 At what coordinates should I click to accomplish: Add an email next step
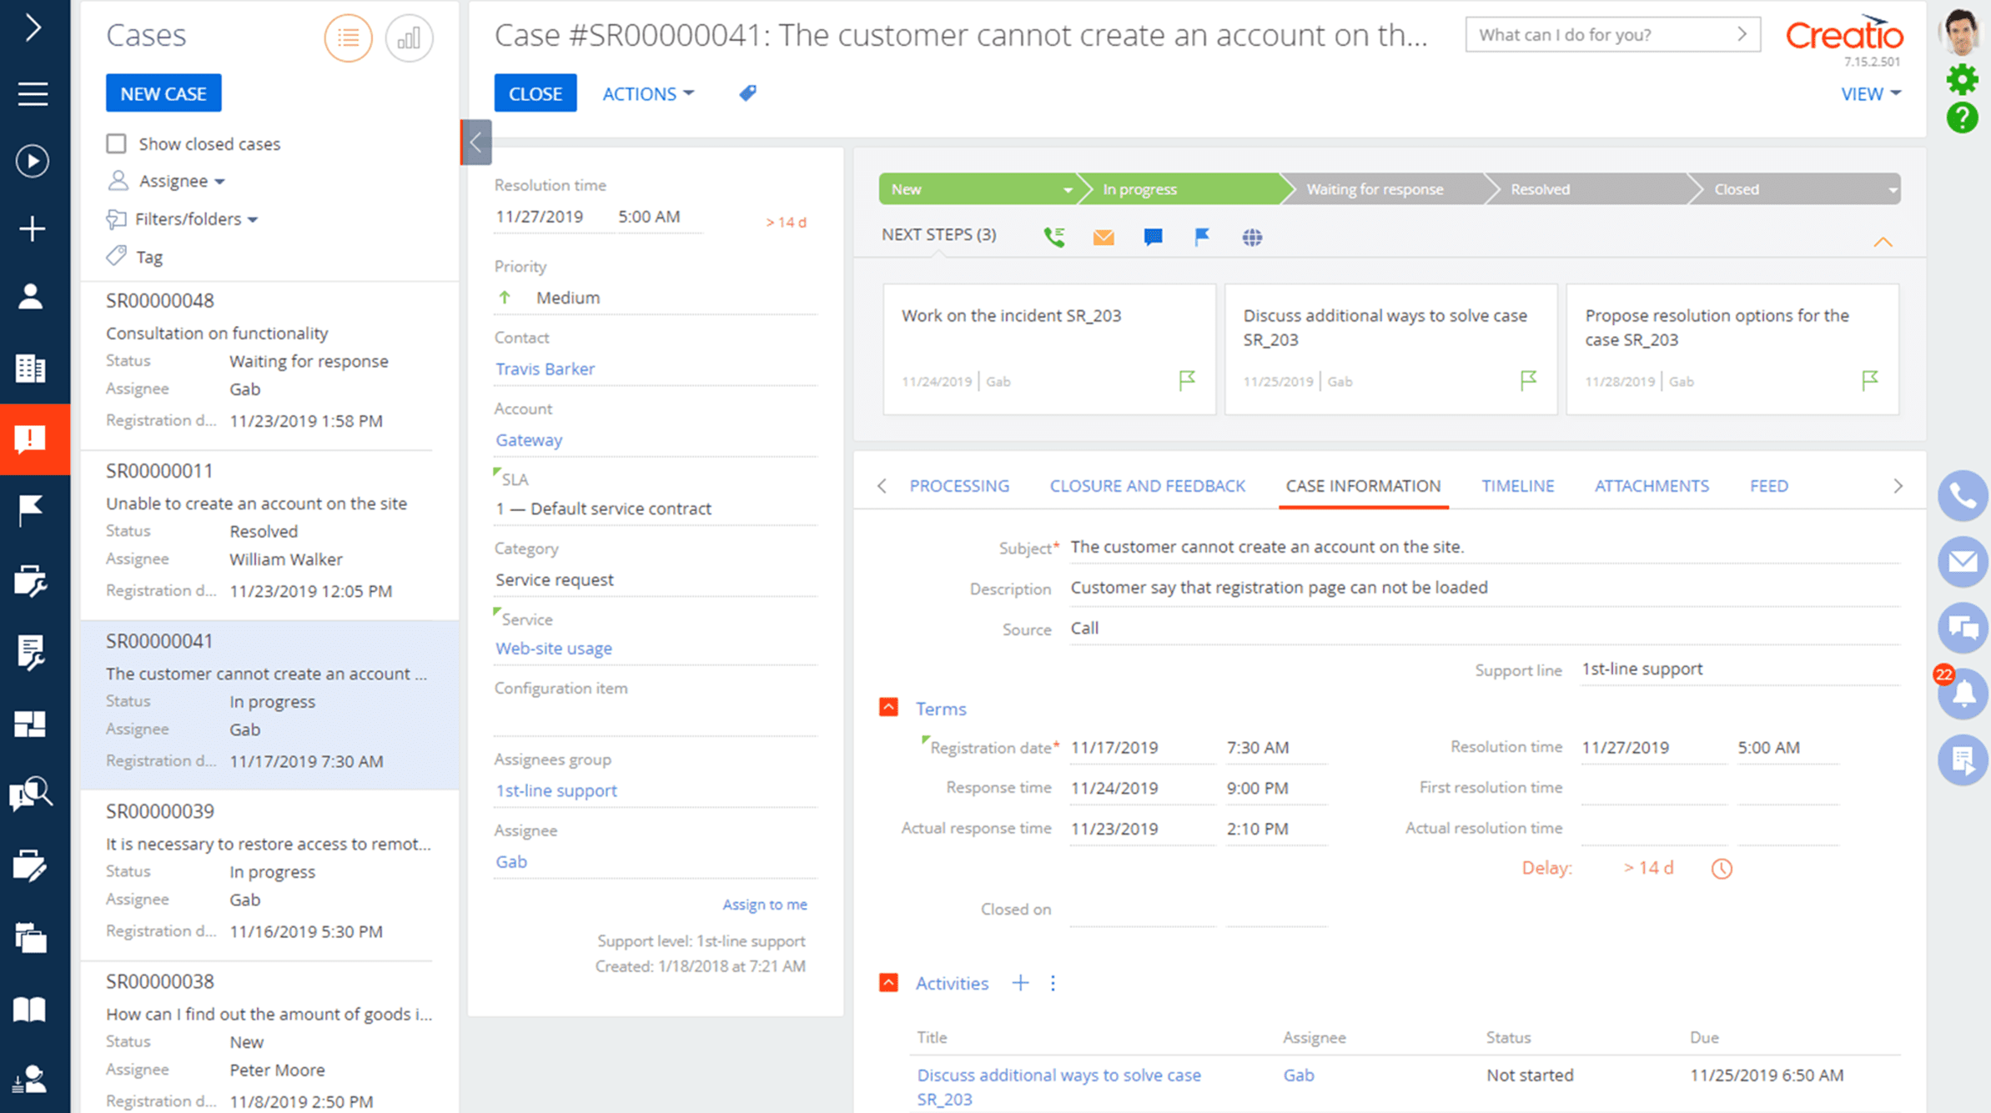pyautogui.click(x=1103, y=238)
